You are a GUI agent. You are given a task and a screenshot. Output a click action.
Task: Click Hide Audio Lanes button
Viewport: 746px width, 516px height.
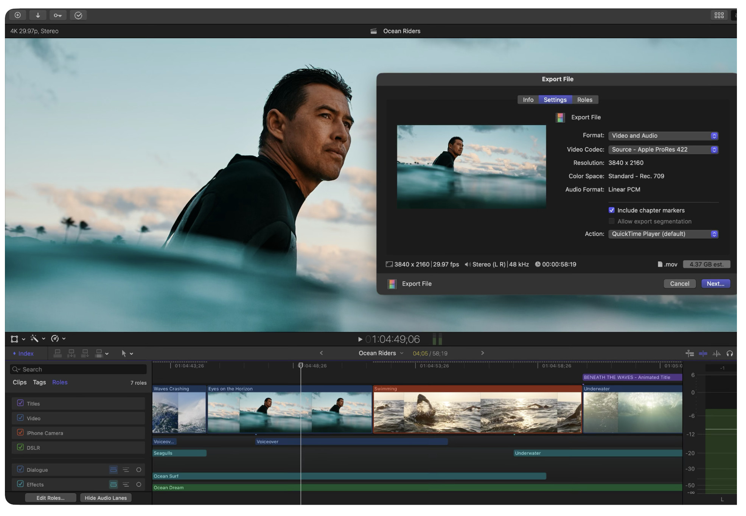[x=106, y=498]
